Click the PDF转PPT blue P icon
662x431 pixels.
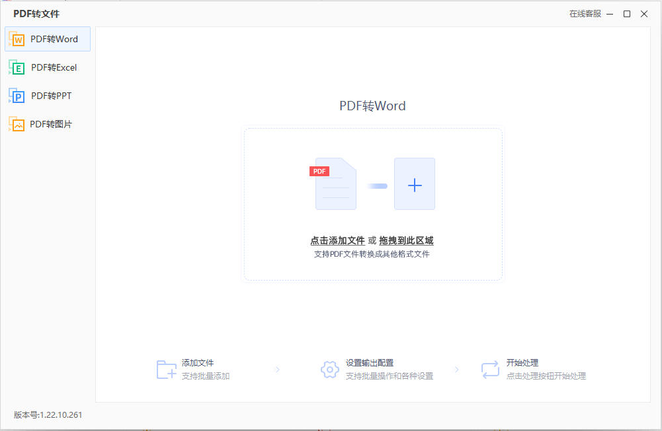tap(17, 96)
